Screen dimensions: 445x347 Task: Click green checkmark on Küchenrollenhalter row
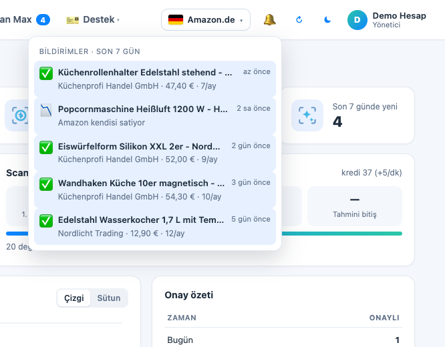46,73
